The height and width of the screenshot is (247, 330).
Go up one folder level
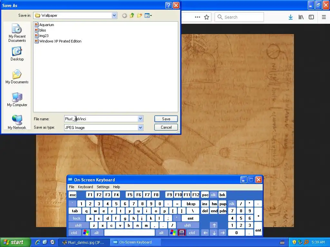[132, 15]
